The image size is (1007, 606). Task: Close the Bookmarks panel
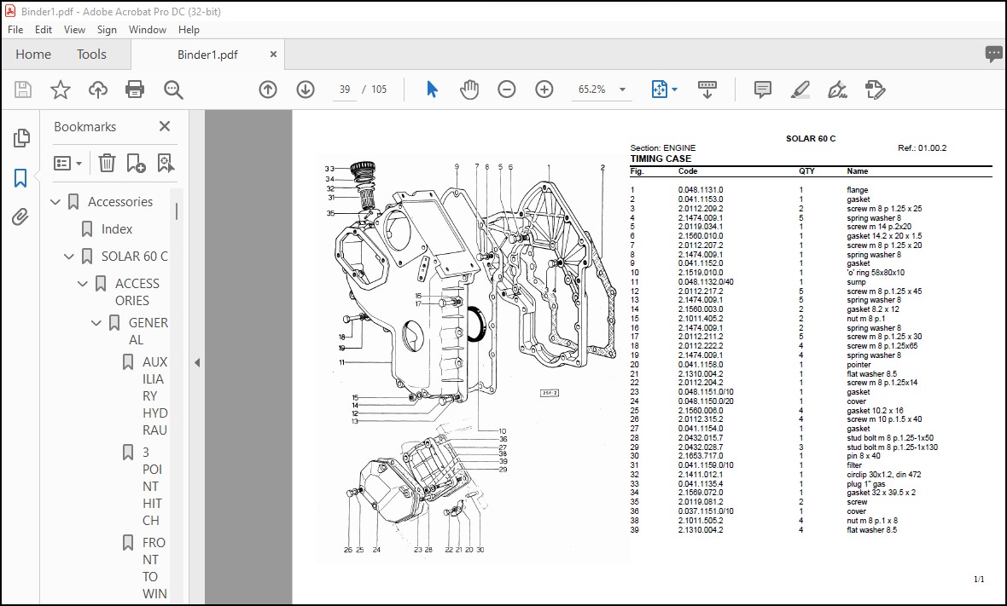[x=165, y=126]
